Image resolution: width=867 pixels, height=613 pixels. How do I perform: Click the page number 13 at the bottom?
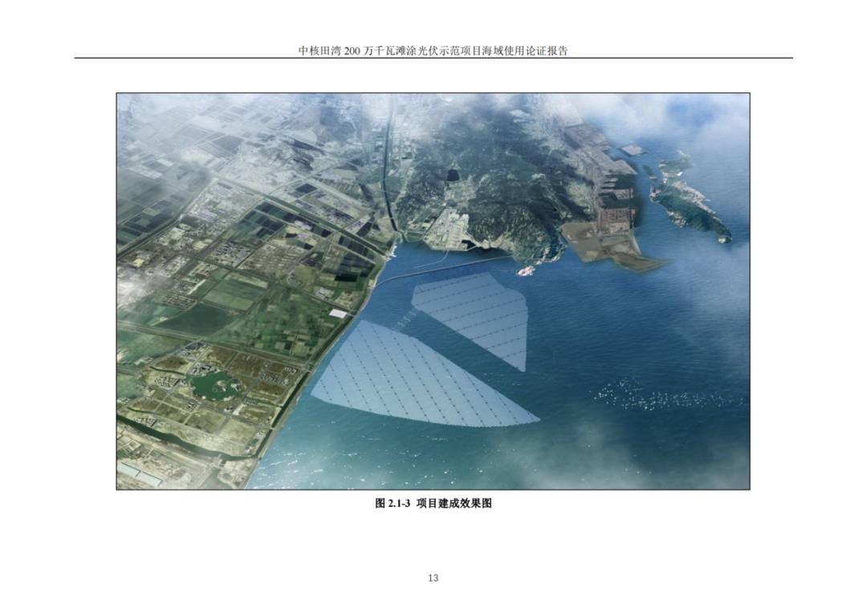(433, 578)
